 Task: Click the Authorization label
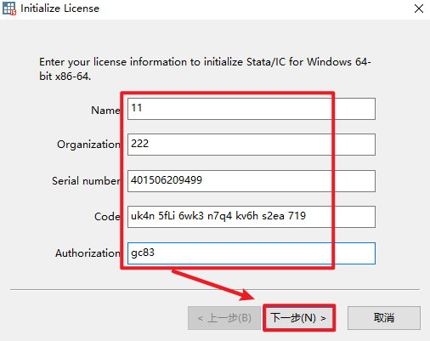click(88, 253)
